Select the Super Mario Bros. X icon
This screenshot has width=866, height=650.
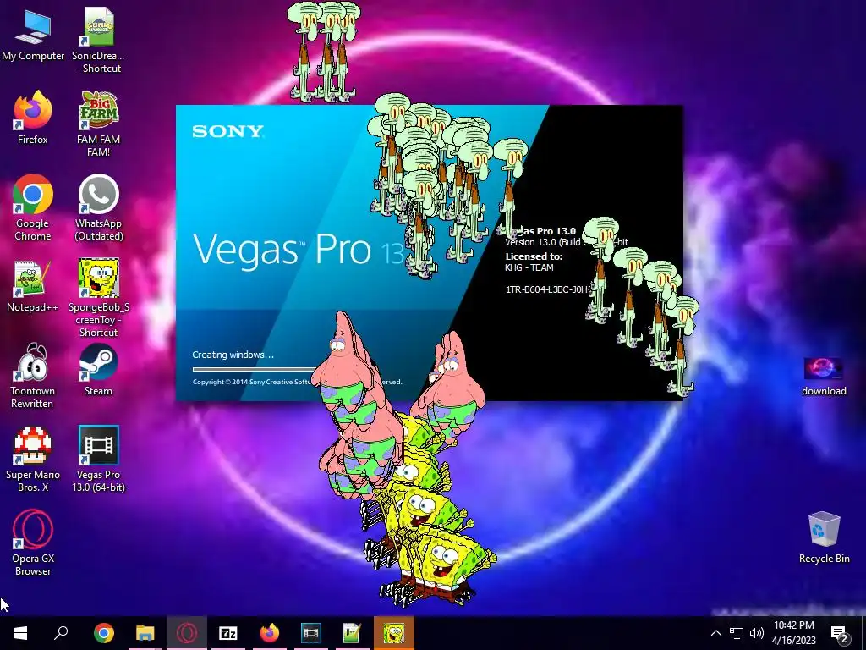tap(33, 460)
